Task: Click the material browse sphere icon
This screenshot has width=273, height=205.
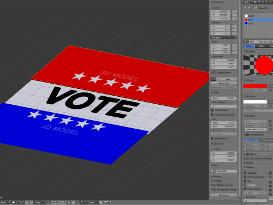Action: click(246, 42)
